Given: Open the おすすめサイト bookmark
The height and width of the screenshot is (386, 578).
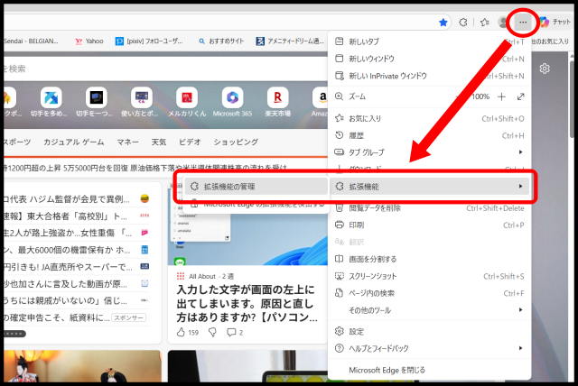Looking at the screenshot, I should point(221,41).
